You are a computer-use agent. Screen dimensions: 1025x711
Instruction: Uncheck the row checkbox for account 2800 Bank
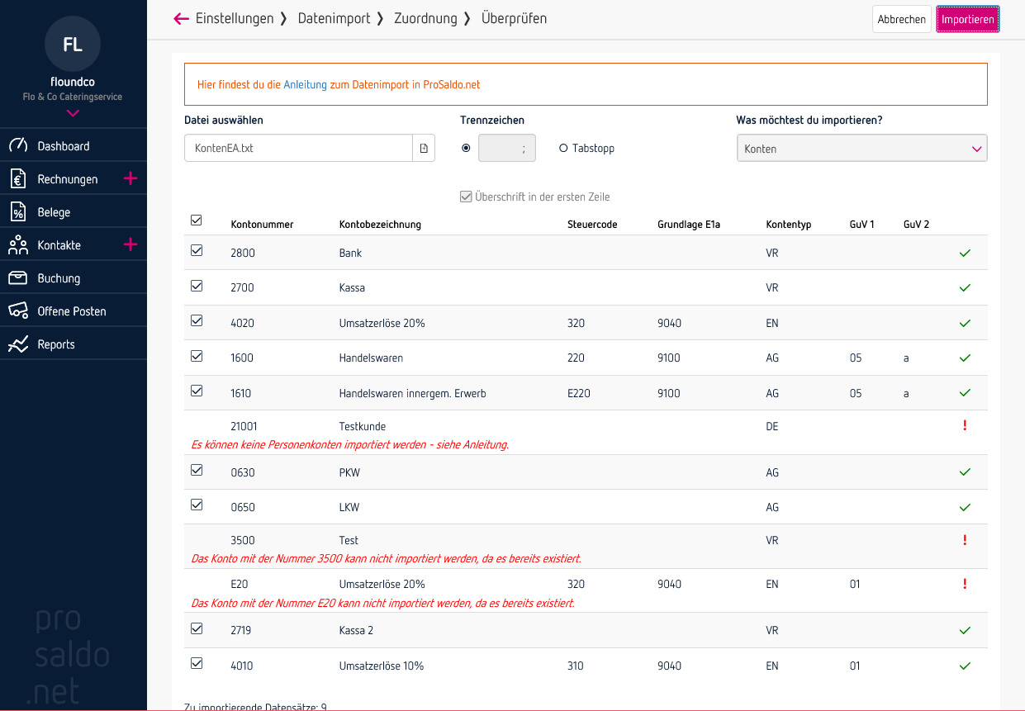click(x=197, y=249)
